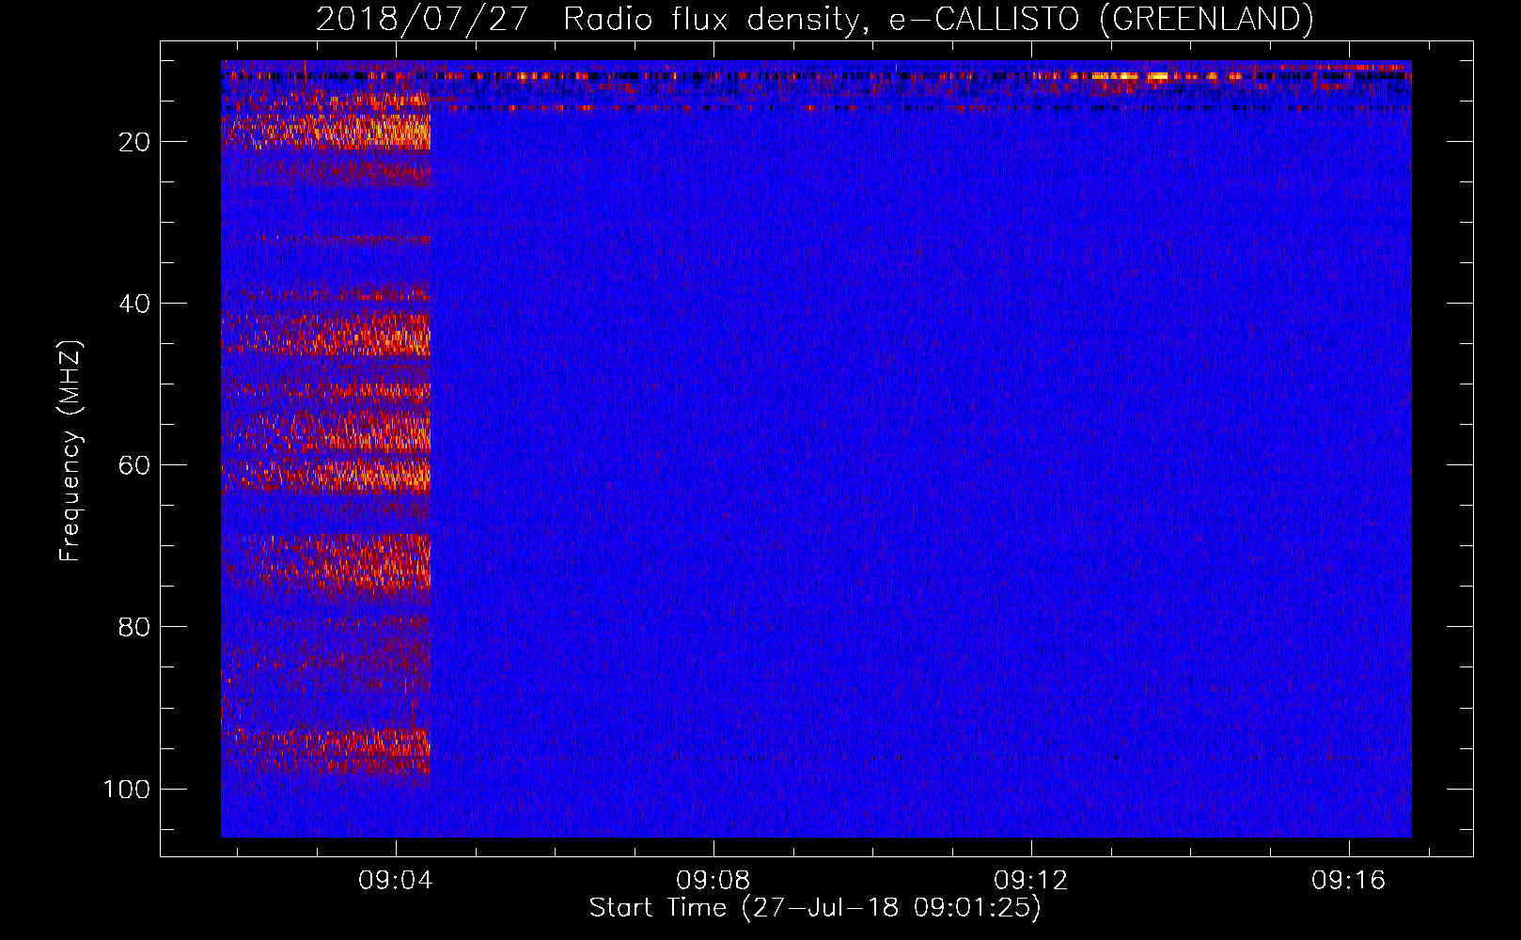The image size is (1521, 940).
Task: Click the 'Frequency (MHZ)' axis label
Action: (71, 451)
